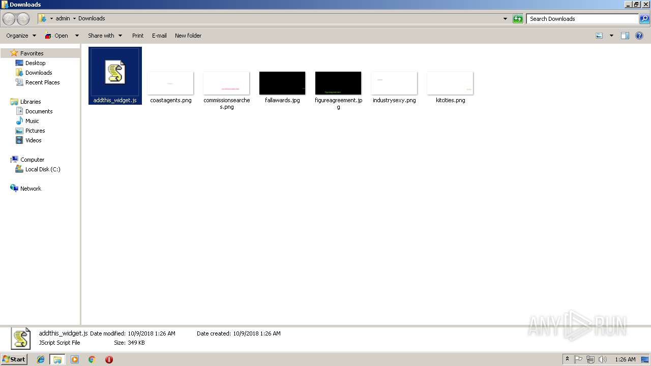Expand the view options dropdown arrow

(x=611, y=36)
